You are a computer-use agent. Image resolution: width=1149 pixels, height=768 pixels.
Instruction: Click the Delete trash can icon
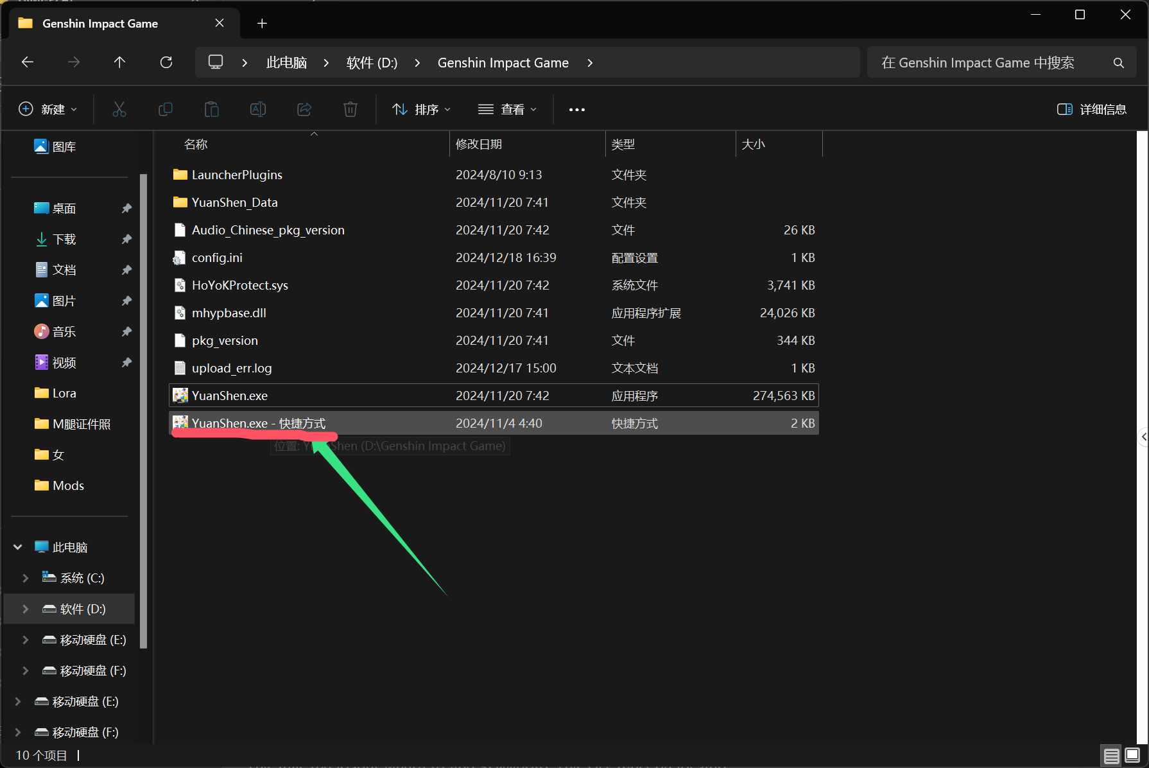tap(350, 109)
